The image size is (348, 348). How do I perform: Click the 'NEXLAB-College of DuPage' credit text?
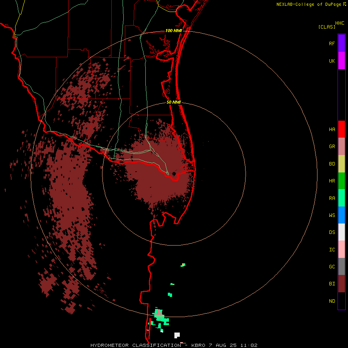click(x=309, y=4)
